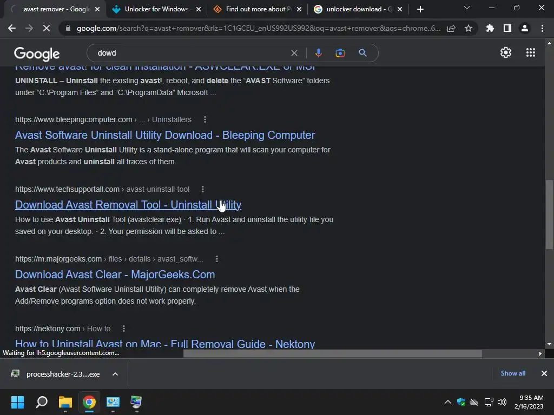Switch to the avast remover tab
Viewport: 554px width, 415px height.
click(x=54, y=9)
